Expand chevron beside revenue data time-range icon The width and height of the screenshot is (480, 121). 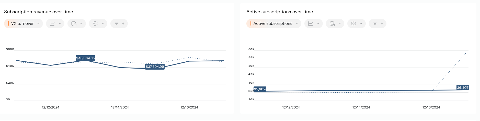click(x=81, y=24)
